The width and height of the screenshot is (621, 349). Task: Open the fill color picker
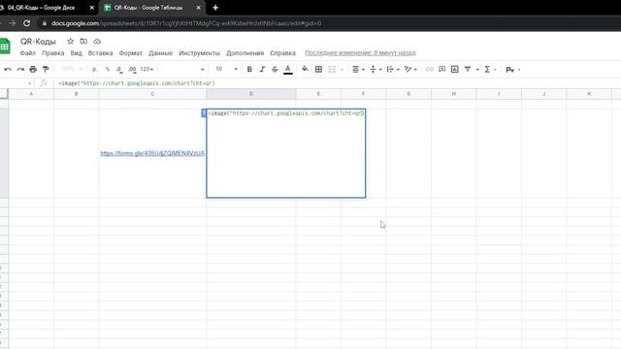(305, 69)
